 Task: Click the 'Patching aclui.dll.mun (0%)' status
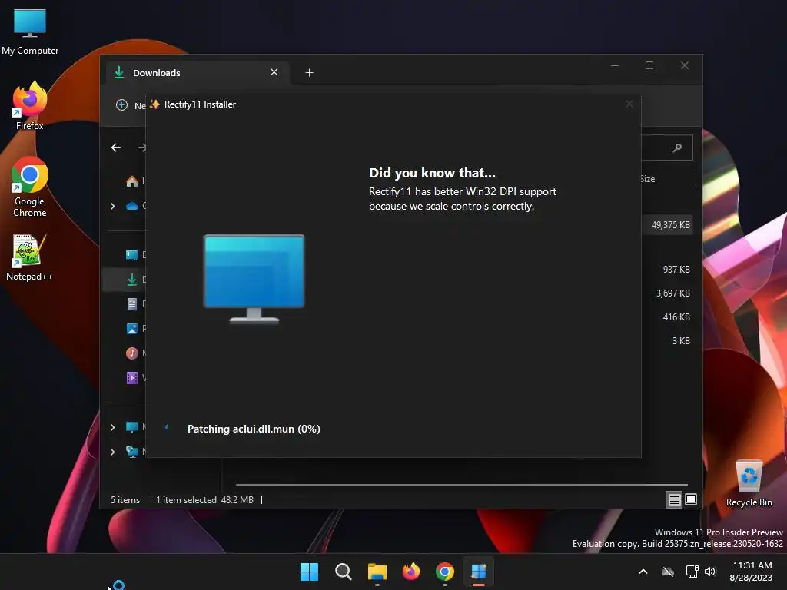click(x=254, y=429)
